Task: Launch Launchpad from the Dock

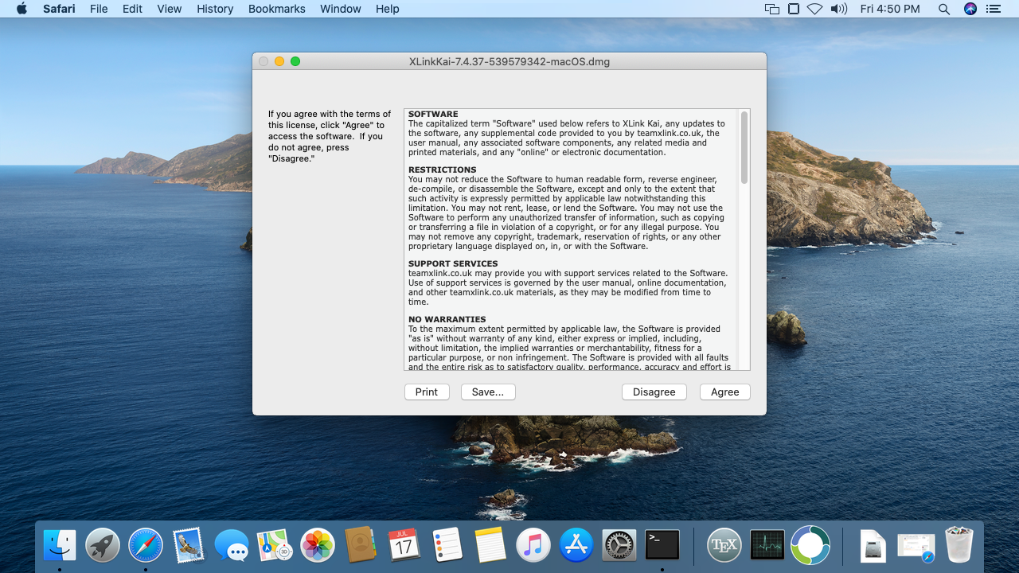Action: point(103,546)
